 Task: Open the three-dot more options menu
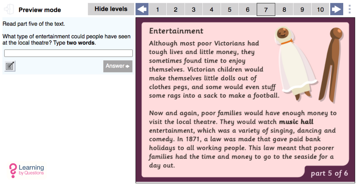point(349,9)
